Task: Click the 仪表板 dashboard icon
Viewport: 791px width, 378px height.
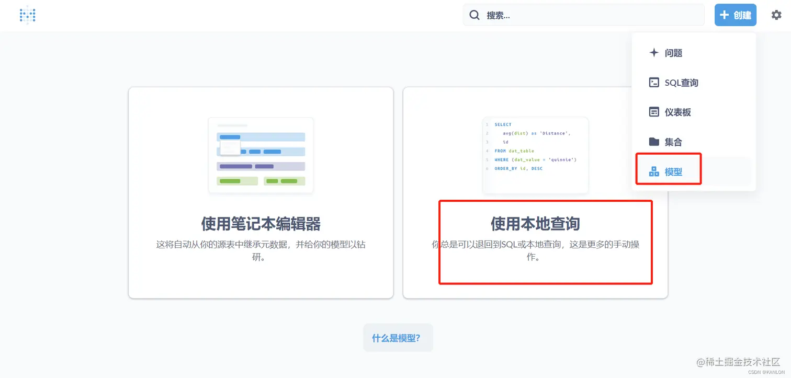Action: pyautogui.click(x=653, y=112)
